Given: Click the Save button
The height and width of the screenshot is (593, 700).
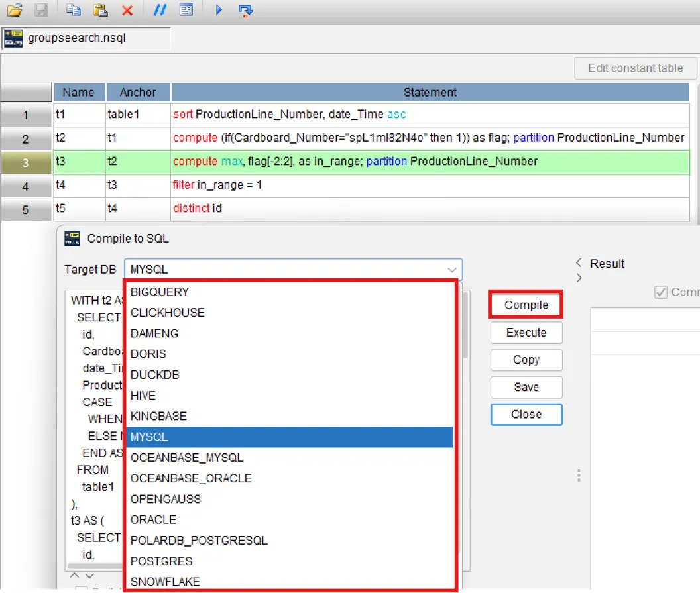Looking at the screenshot, I should click(x=526, y=388).
